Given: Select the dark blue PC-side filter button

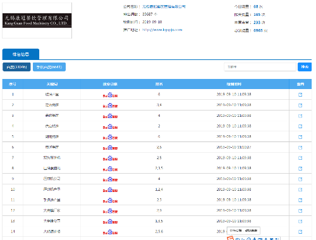Looking at the screenshot, I should click(16, 67).
